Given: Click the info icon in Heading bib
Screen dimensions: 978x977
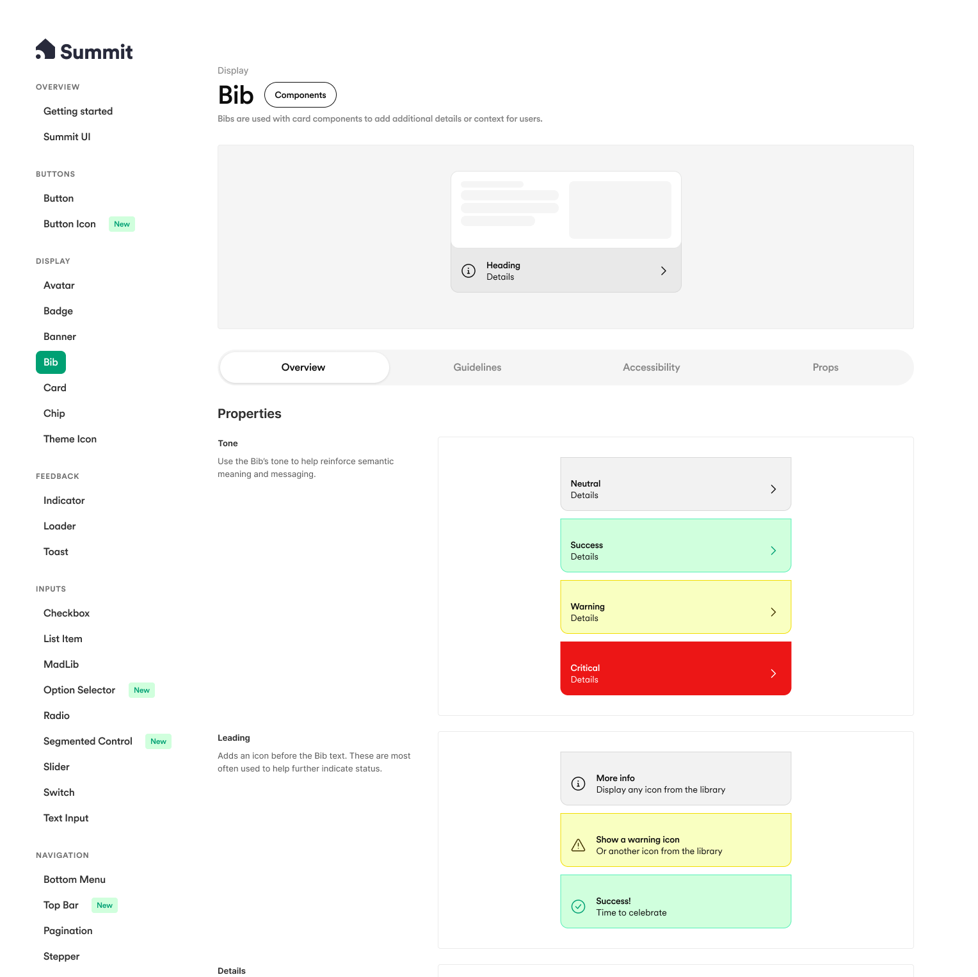Looking at the screenshot, I should [469, 271].
